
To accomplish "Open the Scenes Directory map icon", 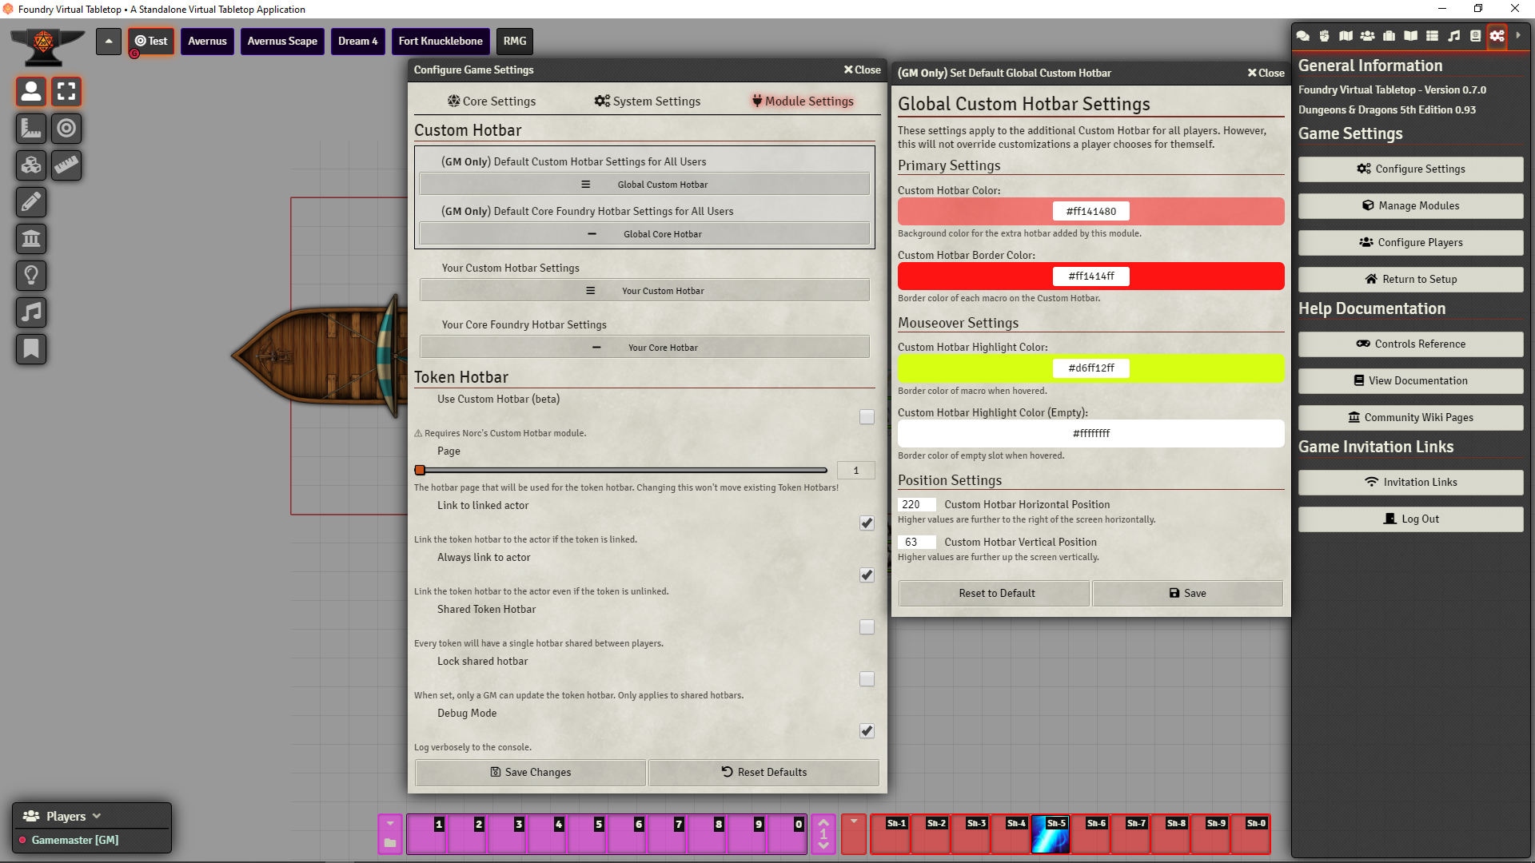I will tap(1346, 36).
